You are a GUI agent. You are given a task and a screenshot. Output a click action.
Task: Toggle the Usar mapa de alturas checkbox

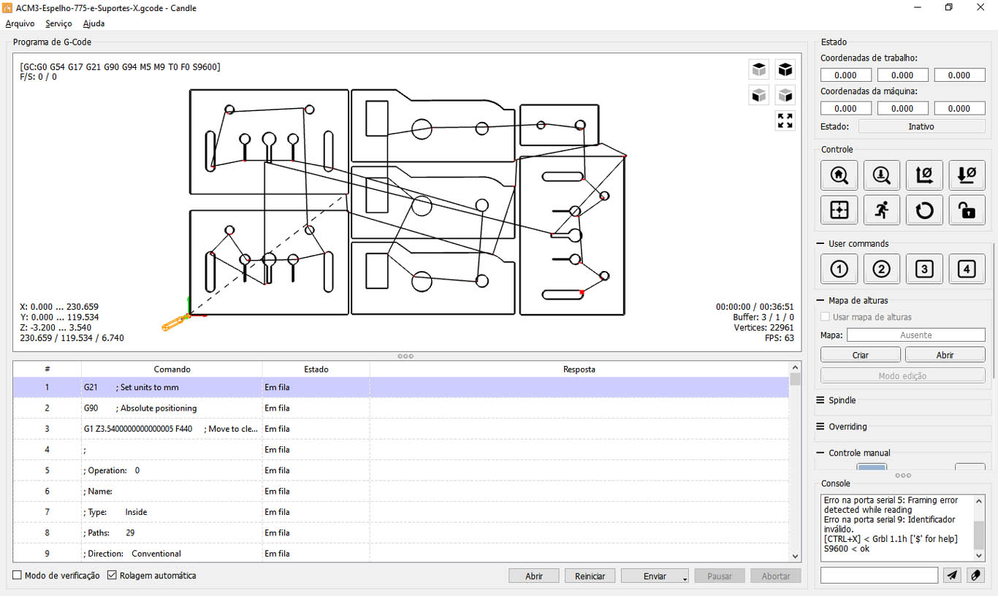click(x=826, y=317)
